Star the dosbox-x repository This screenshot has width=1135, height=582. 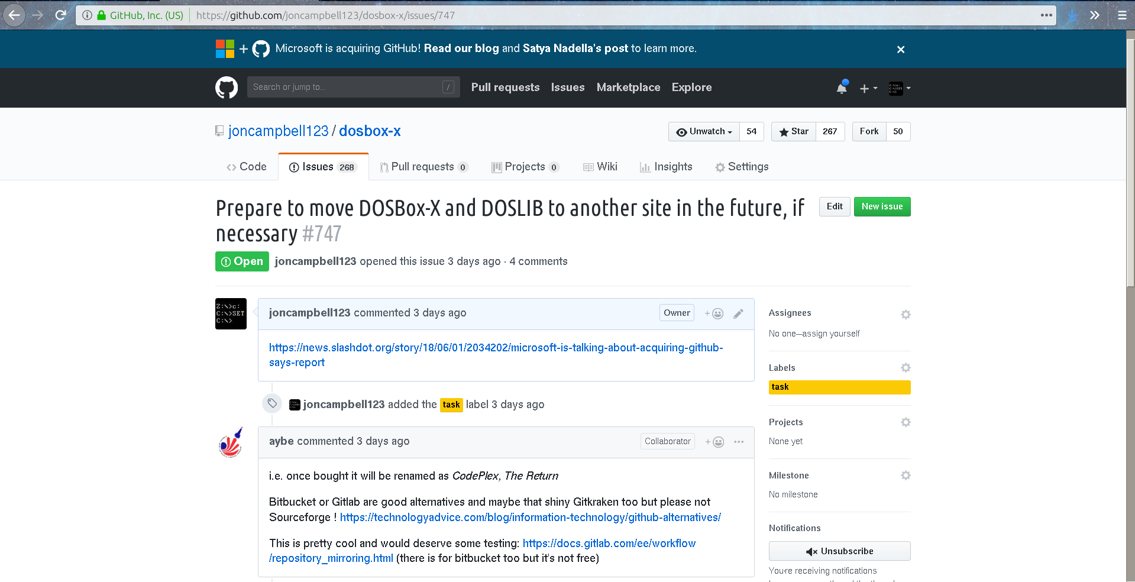click(x=793, y=131)
